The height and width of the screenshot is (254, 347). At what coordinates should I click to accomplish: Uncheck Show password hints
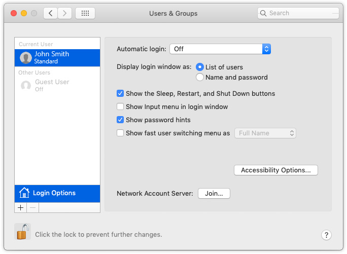tap(120, 120)
